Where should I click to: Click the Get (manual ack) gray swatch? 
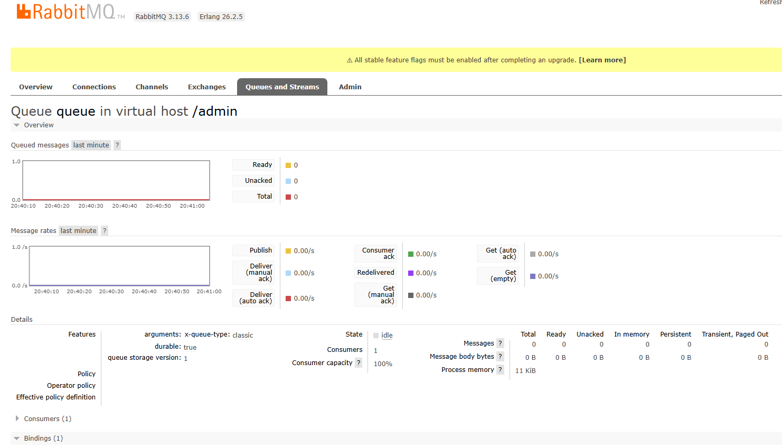[x=411, y=295]
